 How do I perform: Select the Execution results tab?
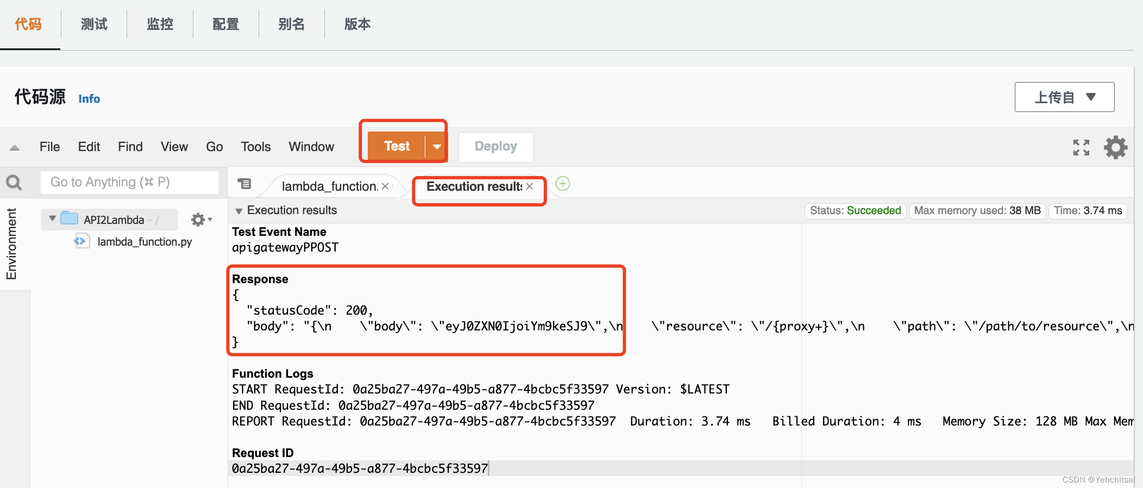tap(474, 186)
